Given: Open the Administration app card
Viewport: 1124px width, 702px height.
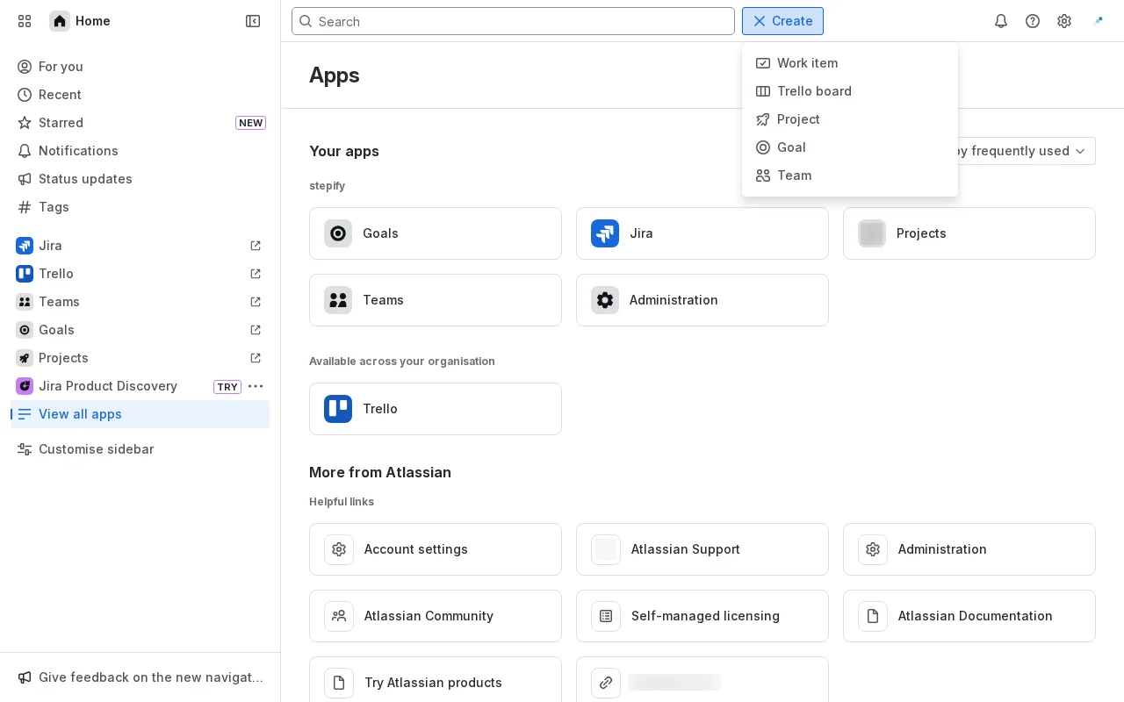Looking at the screenshot, I should click(x=702, y=300).
